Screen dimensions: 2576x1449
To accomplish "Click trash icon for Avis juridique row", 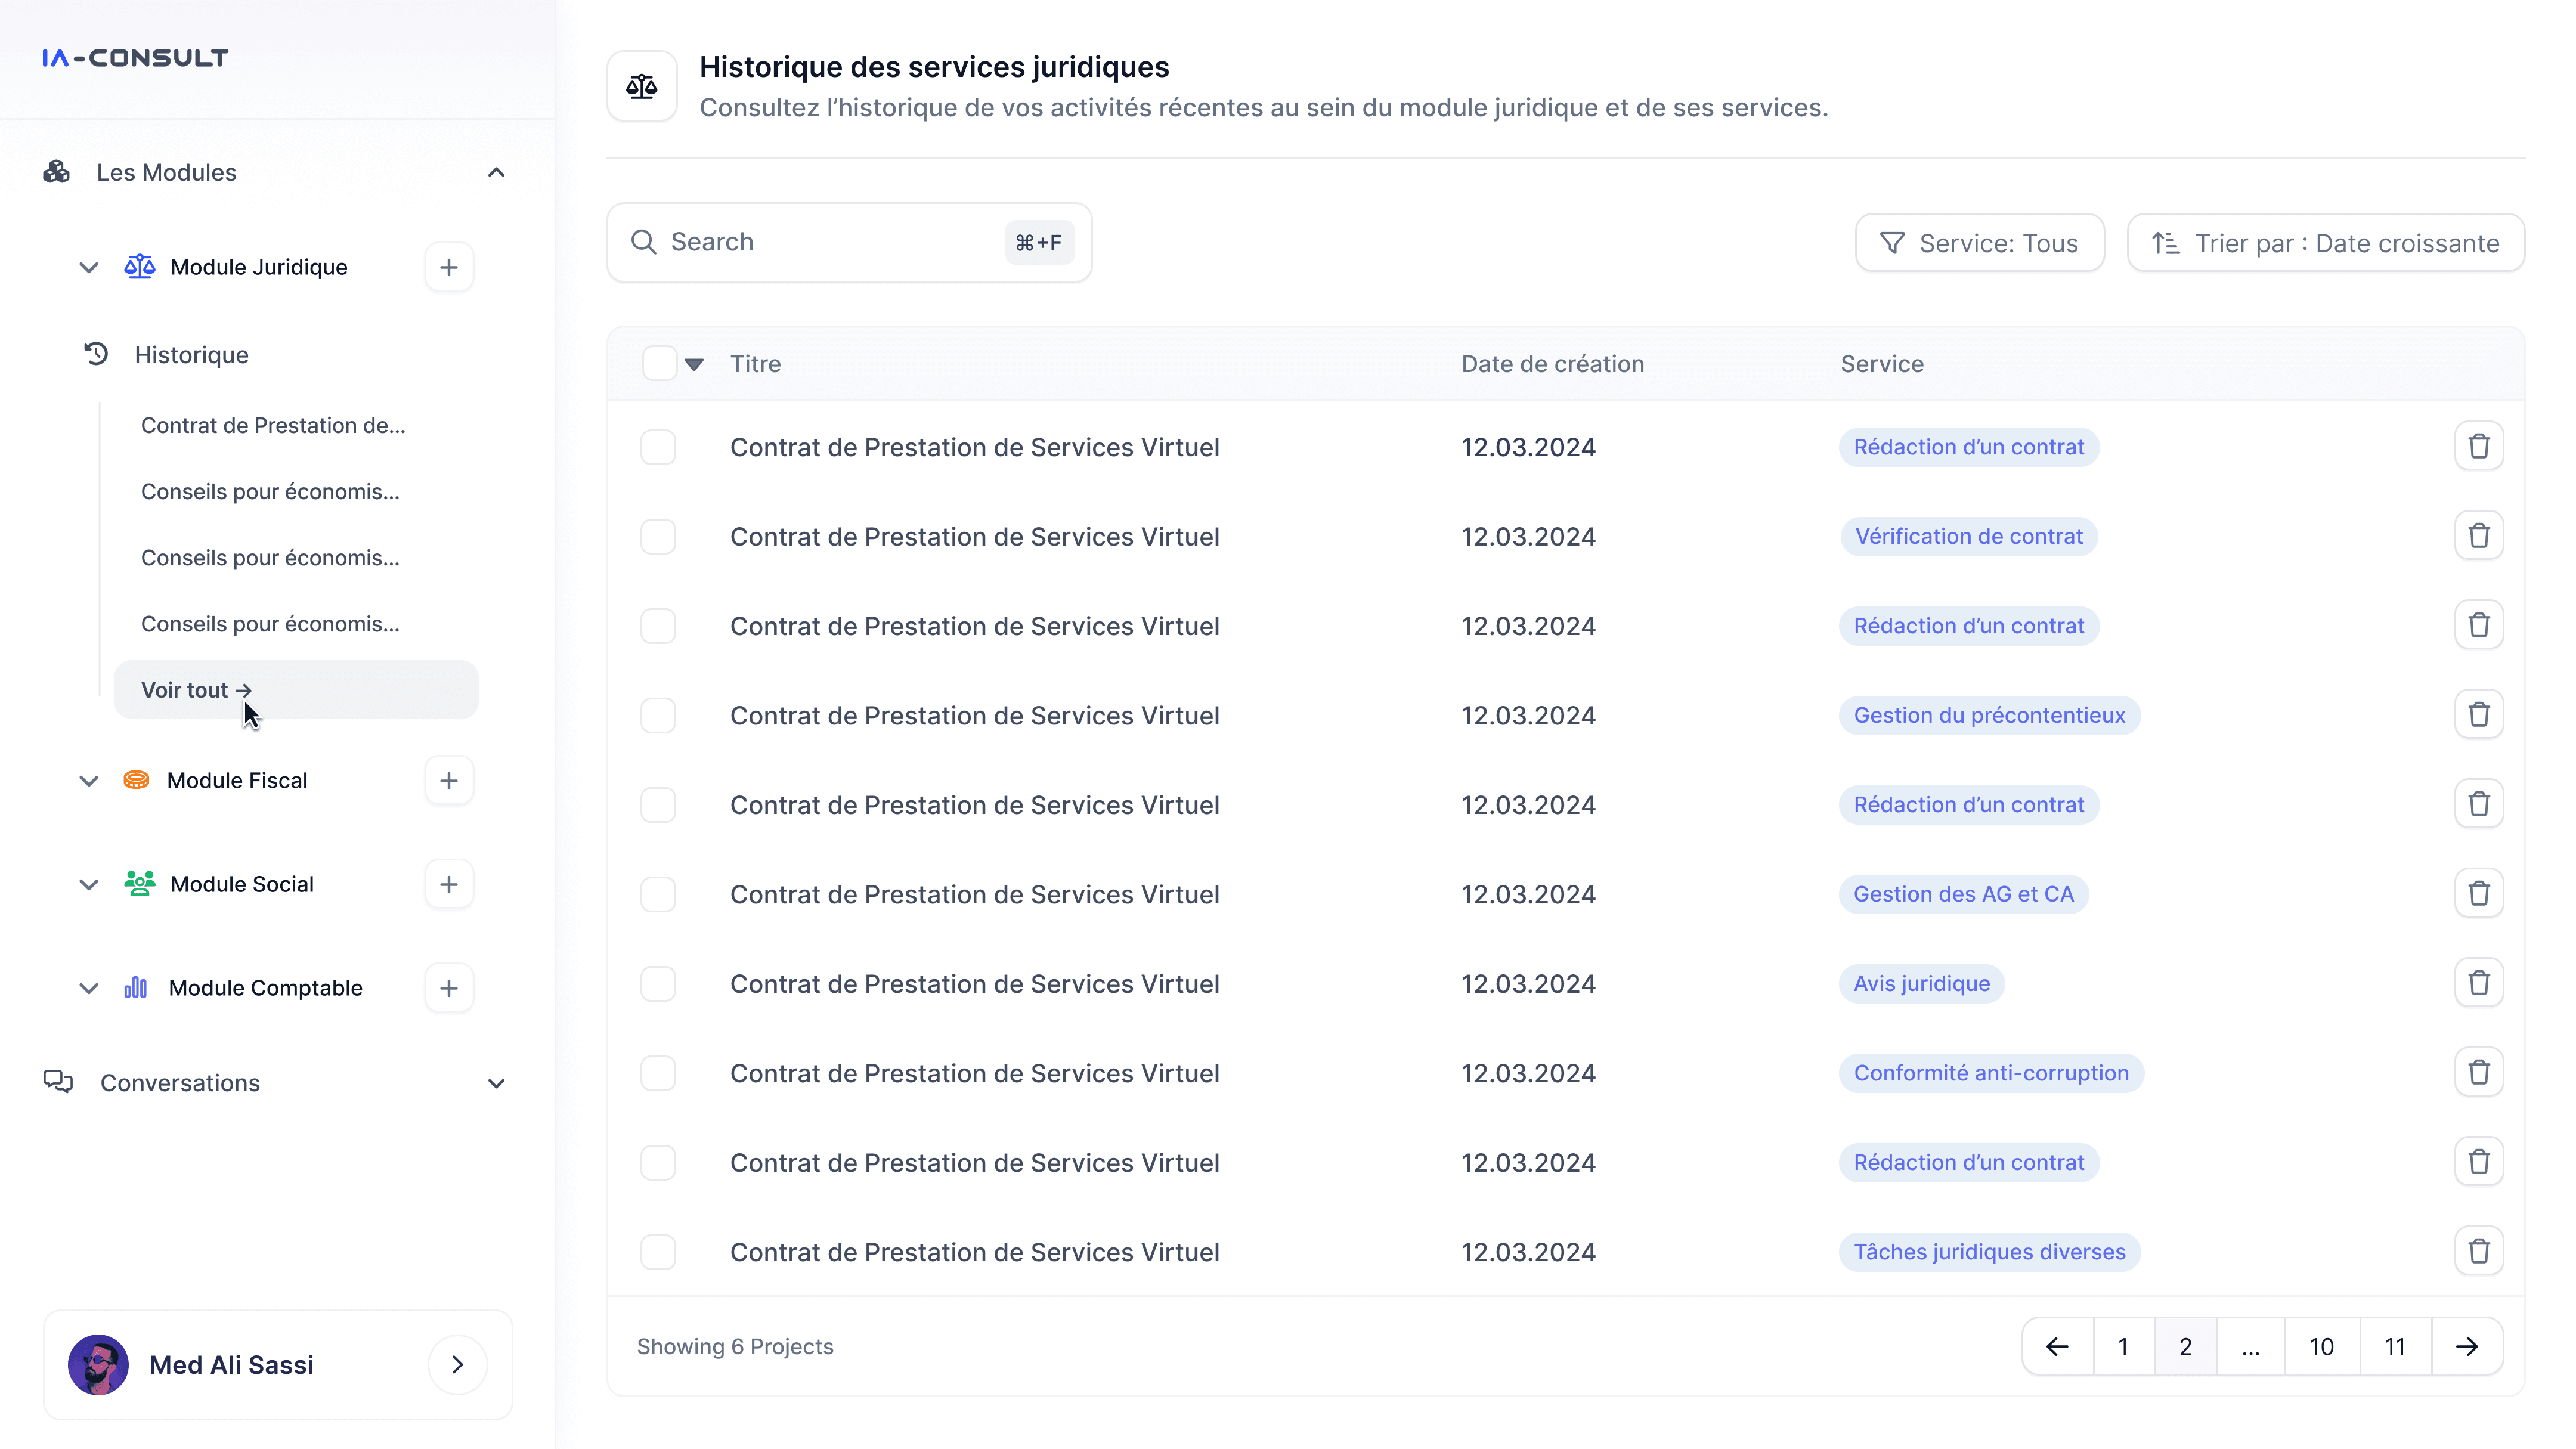I will point(2478,983).
